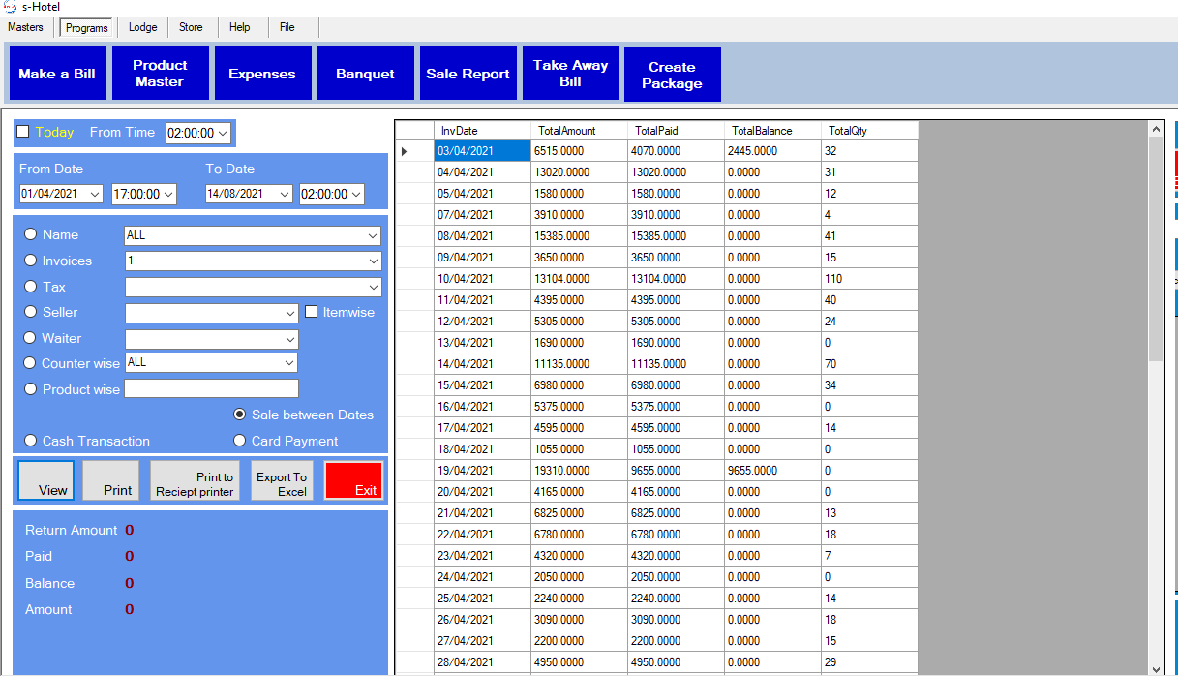Click the Expenses toolbar button
This screenshot has height=676, width=1178.
pyautogui.click(x=262, y=74)
